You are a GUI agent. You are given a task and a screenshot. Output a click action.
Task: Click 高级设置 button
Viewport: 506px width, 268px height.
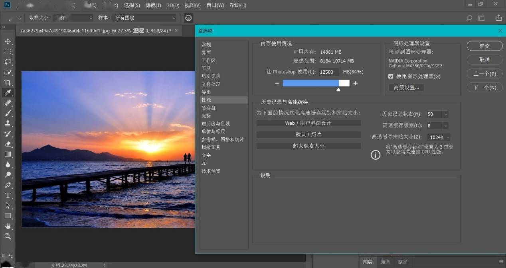[x=406, y=88]
